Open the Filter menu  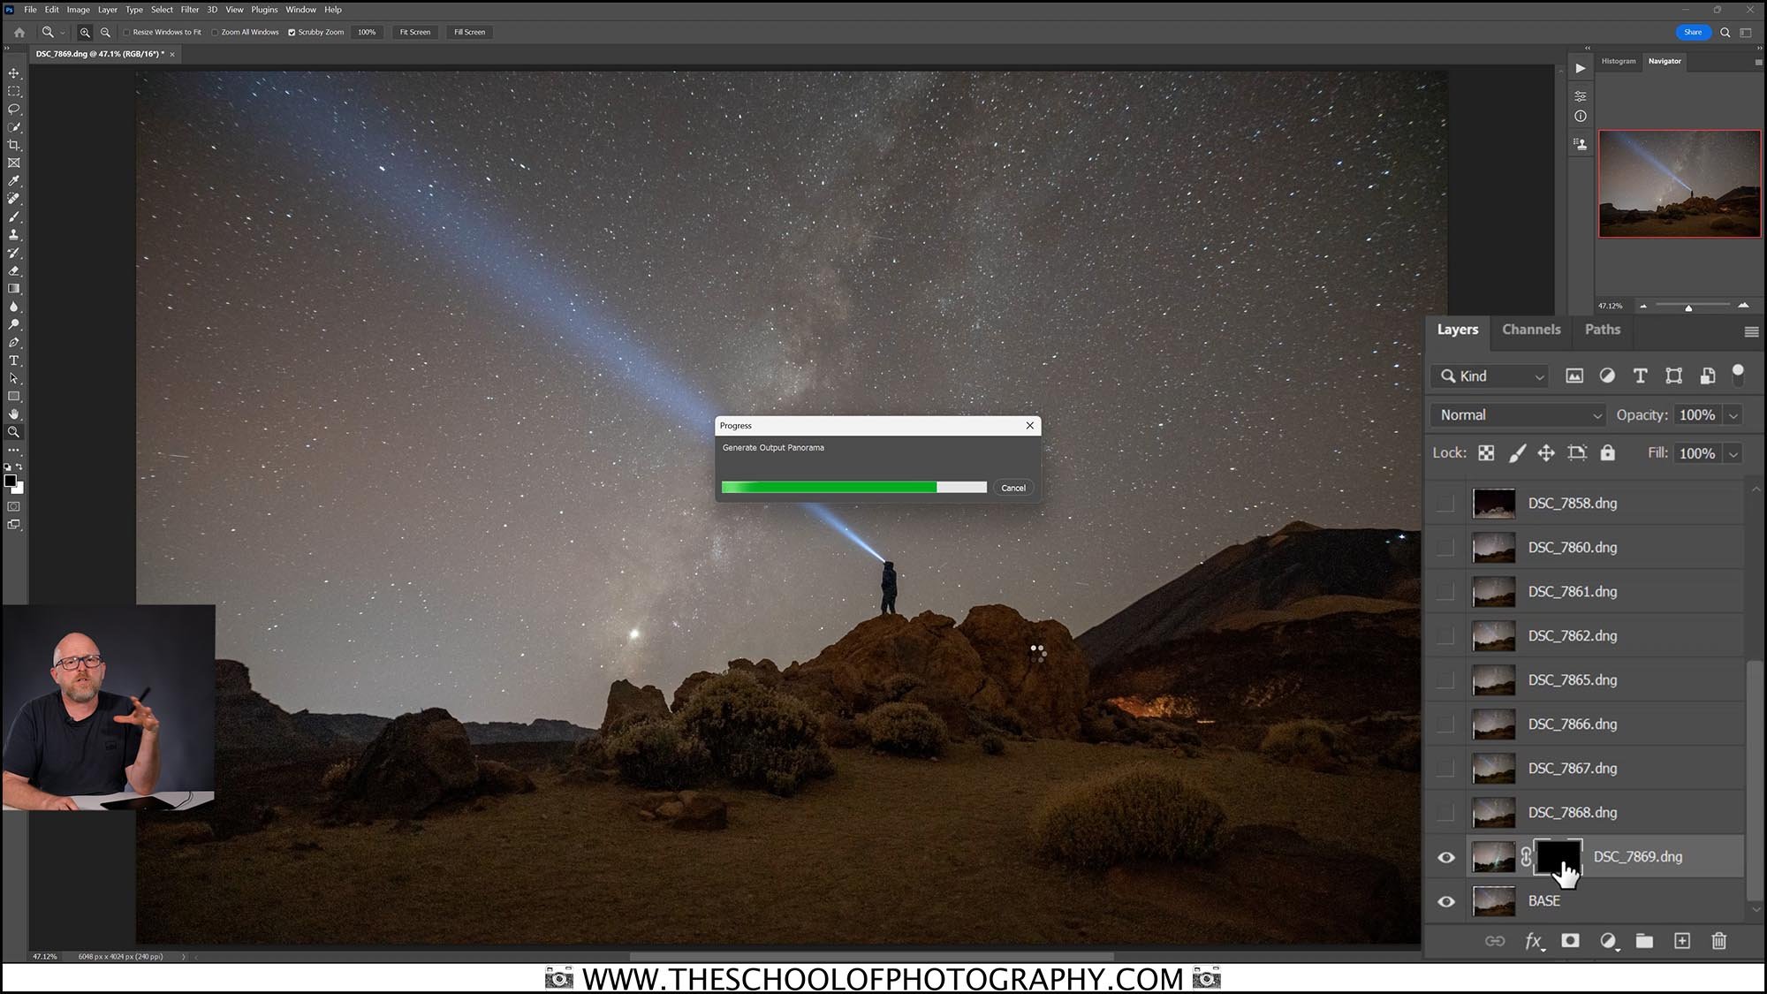pos(190,10)
